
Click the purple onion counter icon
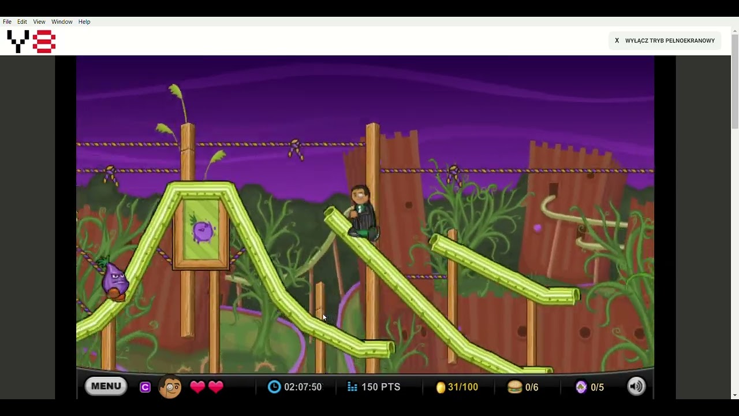click(x=581, y=387)
